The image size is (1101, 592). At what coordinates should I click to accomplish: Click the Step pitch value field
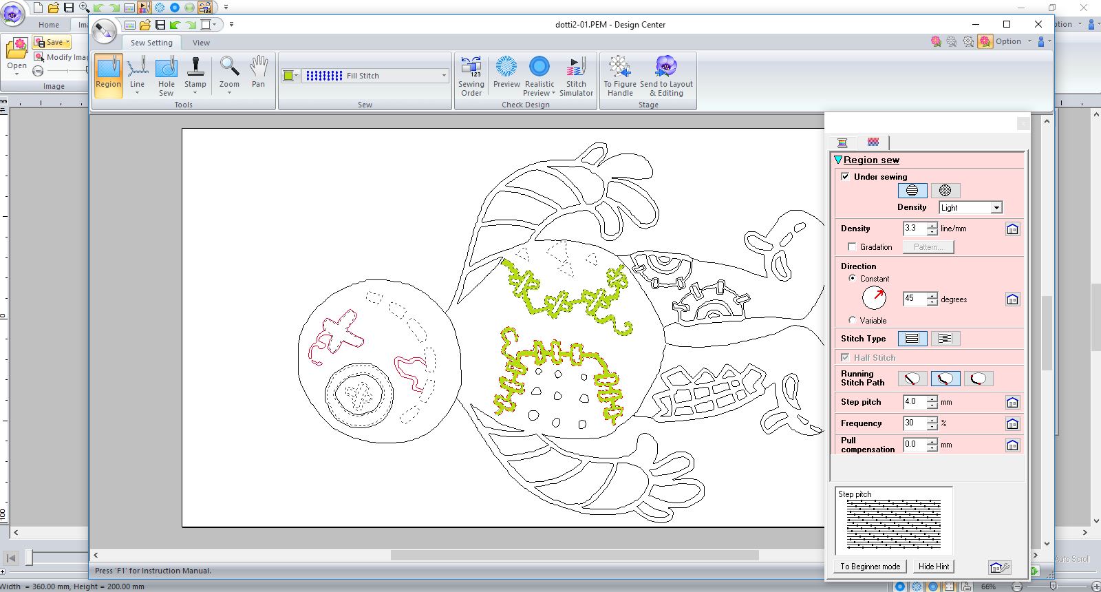[x=915, y=402]
